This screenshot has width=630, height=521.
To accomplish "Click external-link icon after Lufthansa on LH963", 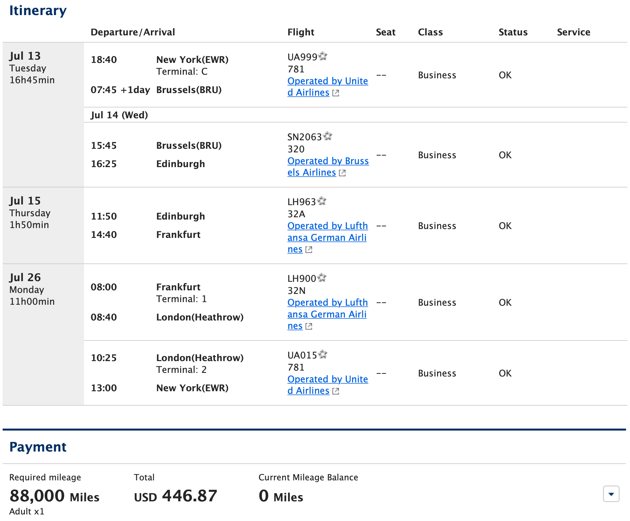I will click(x=309, y=249).
